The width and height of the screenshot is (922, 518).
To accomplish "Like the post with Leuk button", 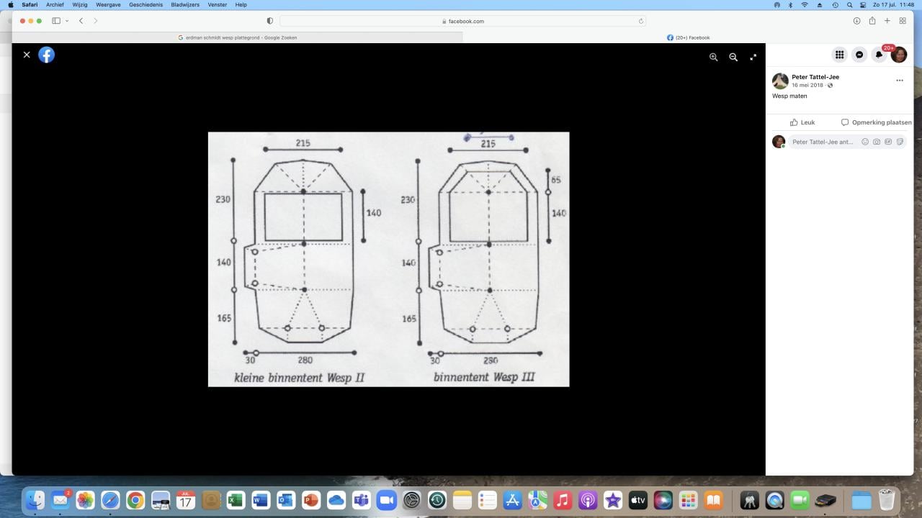I will (x=802, y=122).
